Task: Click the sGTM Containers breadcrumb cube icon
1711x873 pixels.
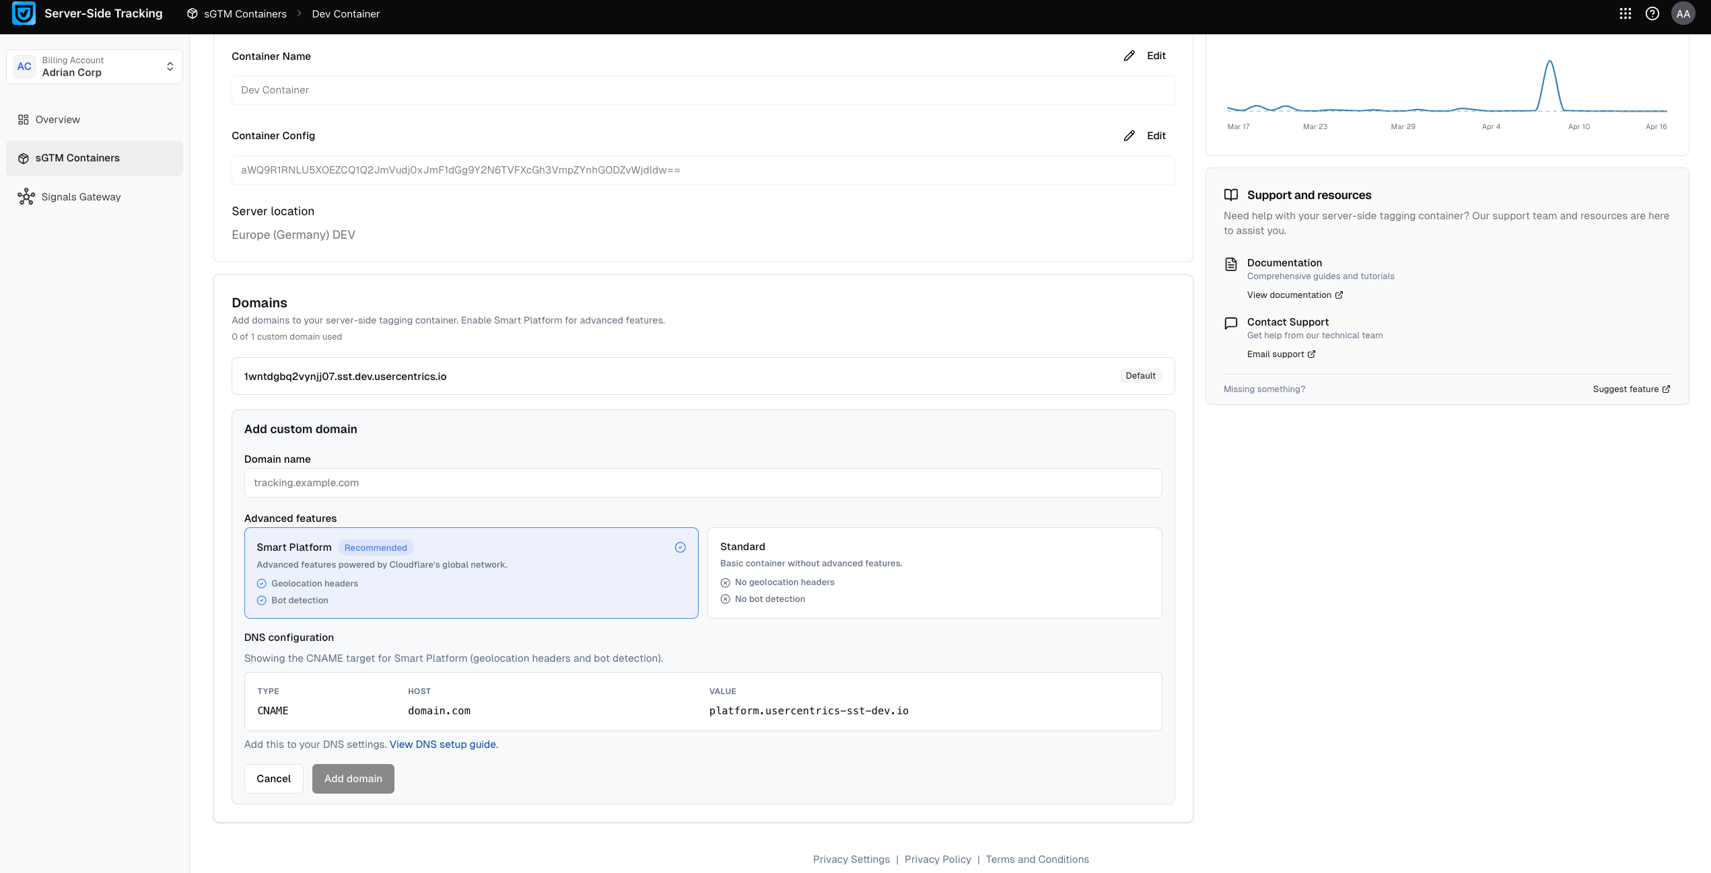Action: pos(193,13)
